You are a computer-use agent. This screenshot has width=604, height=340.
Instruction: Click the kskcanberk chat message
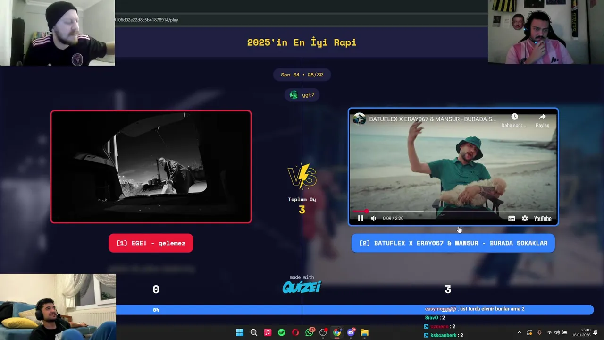click(444, 335)
